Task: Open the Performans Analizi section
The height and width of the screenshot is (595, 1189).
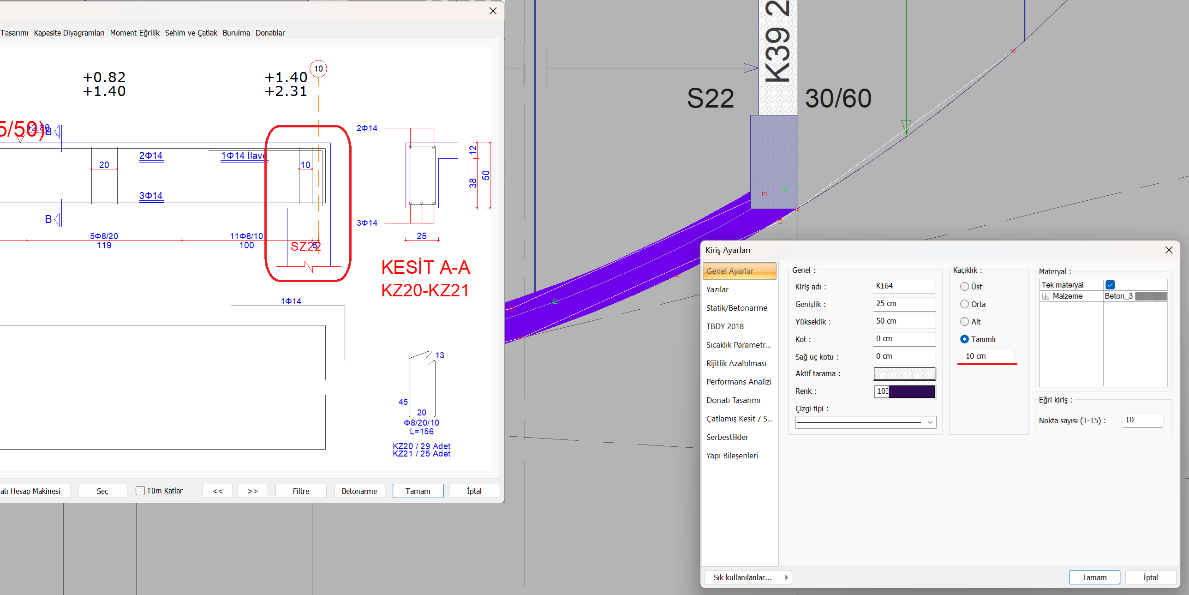Action: (x=739, y=382)
